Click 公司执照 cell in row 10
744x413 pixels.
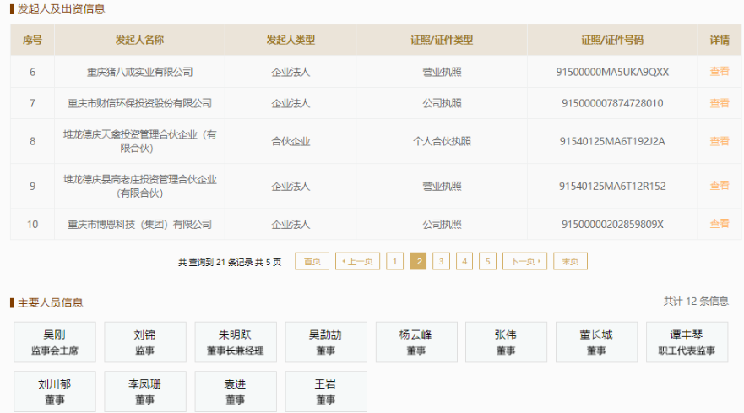point(442,224)
